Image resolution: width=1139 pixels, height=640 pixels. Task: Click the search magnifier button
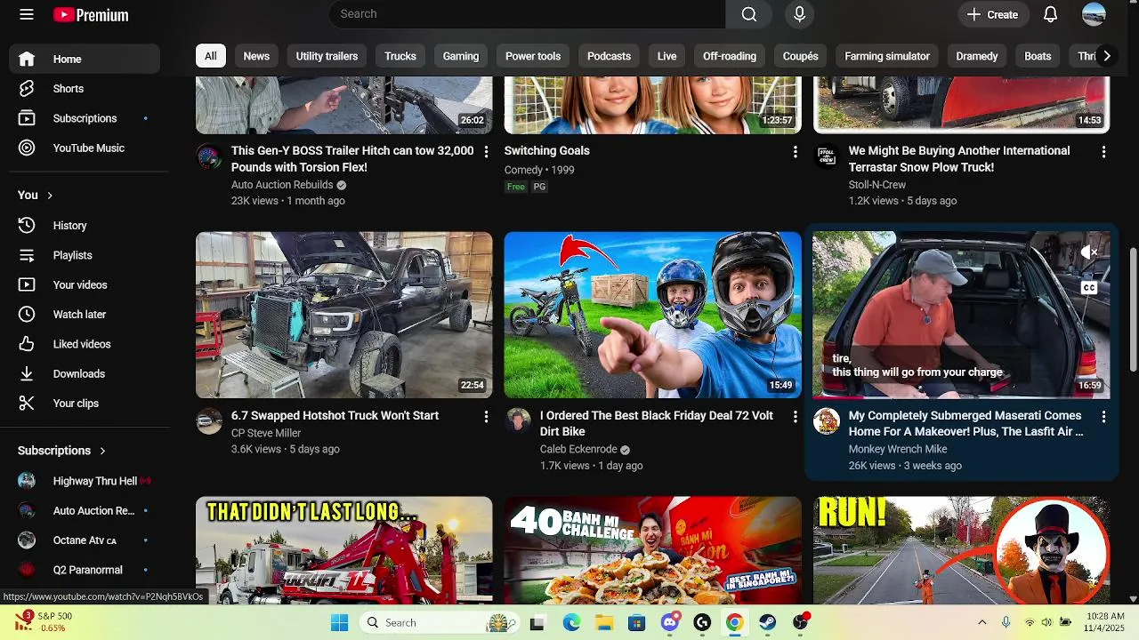(x=749, y=14)
